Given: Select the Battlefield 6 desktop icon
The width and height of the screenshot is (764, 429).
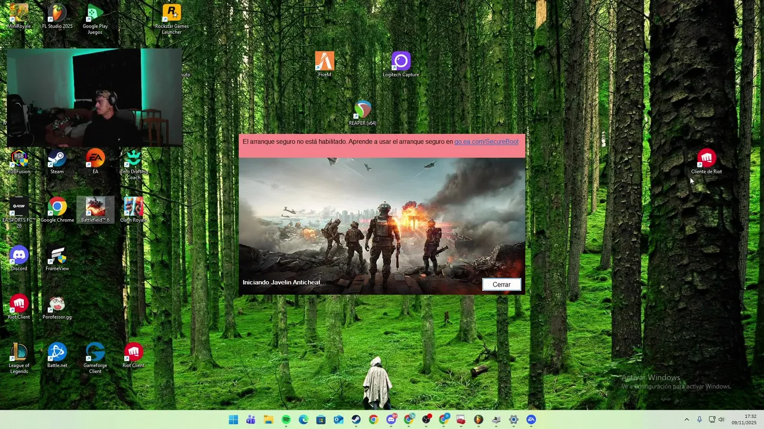Looking at the screenshot, I should click(95, 210).
